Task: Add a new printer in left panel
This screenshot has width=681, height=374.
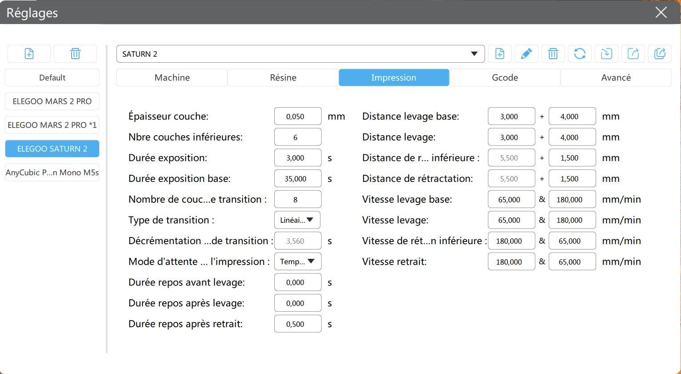Action: pyautogui.click(x=29, y=54)
